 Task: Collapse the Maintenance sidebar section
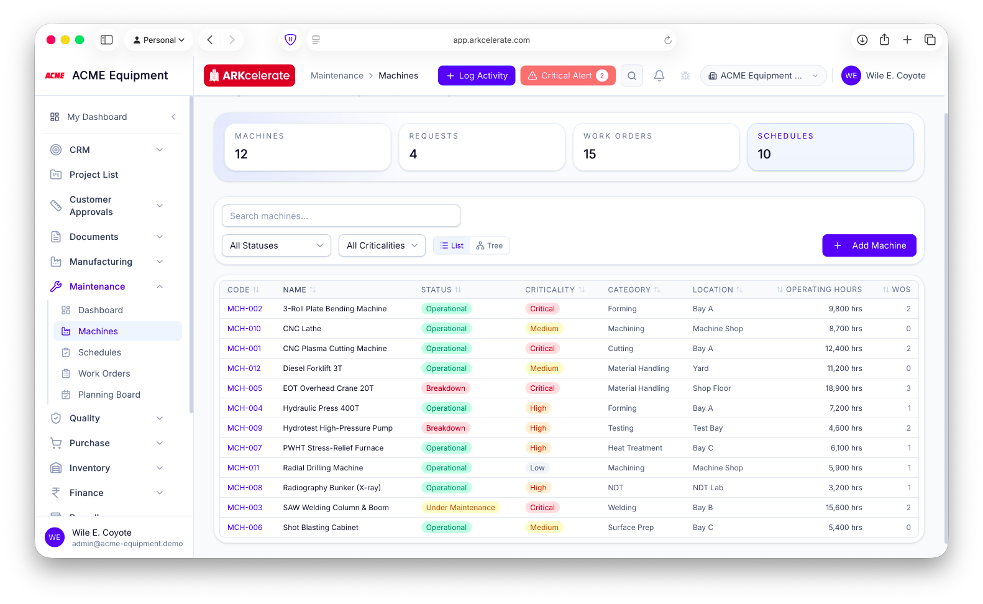point(160,286)
